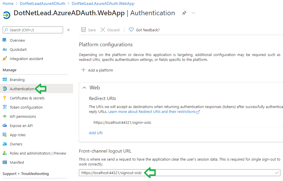283x181 pixels.
Task: Click the Branding icon
Action: (x=5, y=79)
